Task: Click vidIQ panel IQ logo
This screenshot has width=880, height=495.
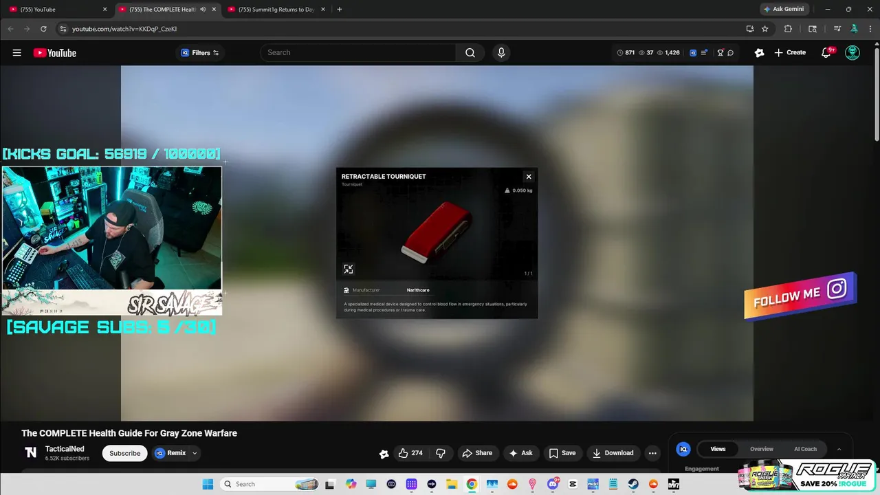Action: (x=683, y=449)
